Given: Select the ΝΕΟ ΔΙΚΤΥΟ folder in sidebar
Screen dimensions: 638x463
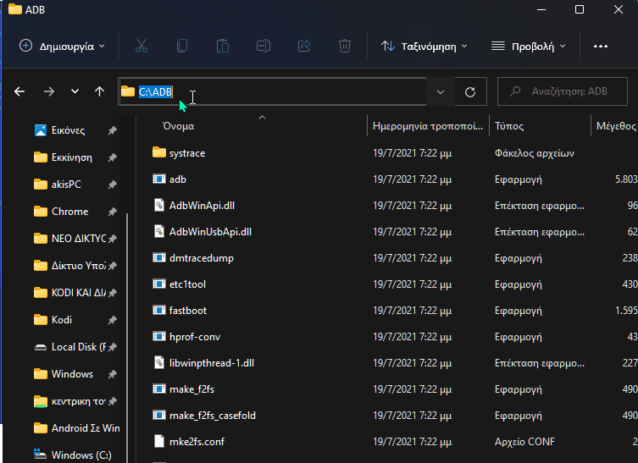Looking at the screenshot, I should tap(78, 239).
